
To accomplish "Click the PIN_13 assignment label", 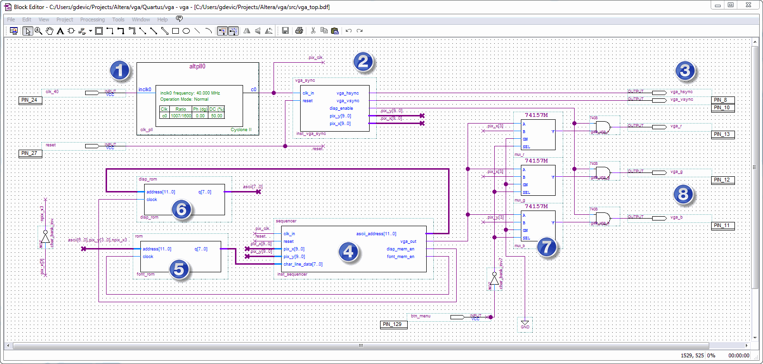I will pos(723,134).
